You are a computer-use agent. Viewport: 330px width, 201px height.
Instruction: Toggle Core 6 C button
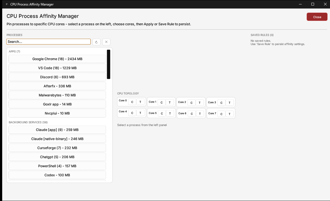[192, 114]
